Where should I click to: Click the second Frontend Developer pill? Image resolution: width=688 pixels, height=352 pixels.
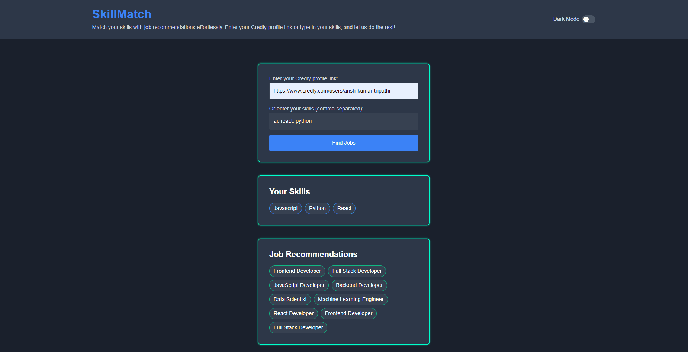point(348,313)
